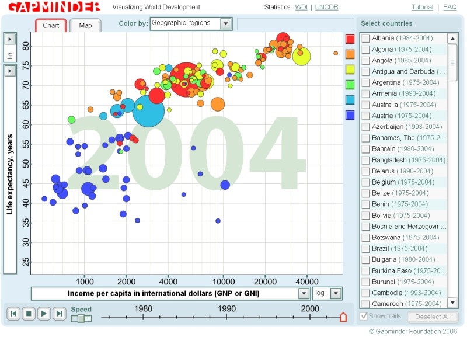Viewport: 467px width, 337px height.
Task: Open the x-axis indicator dropdown arrow
Action: (304, 294)
